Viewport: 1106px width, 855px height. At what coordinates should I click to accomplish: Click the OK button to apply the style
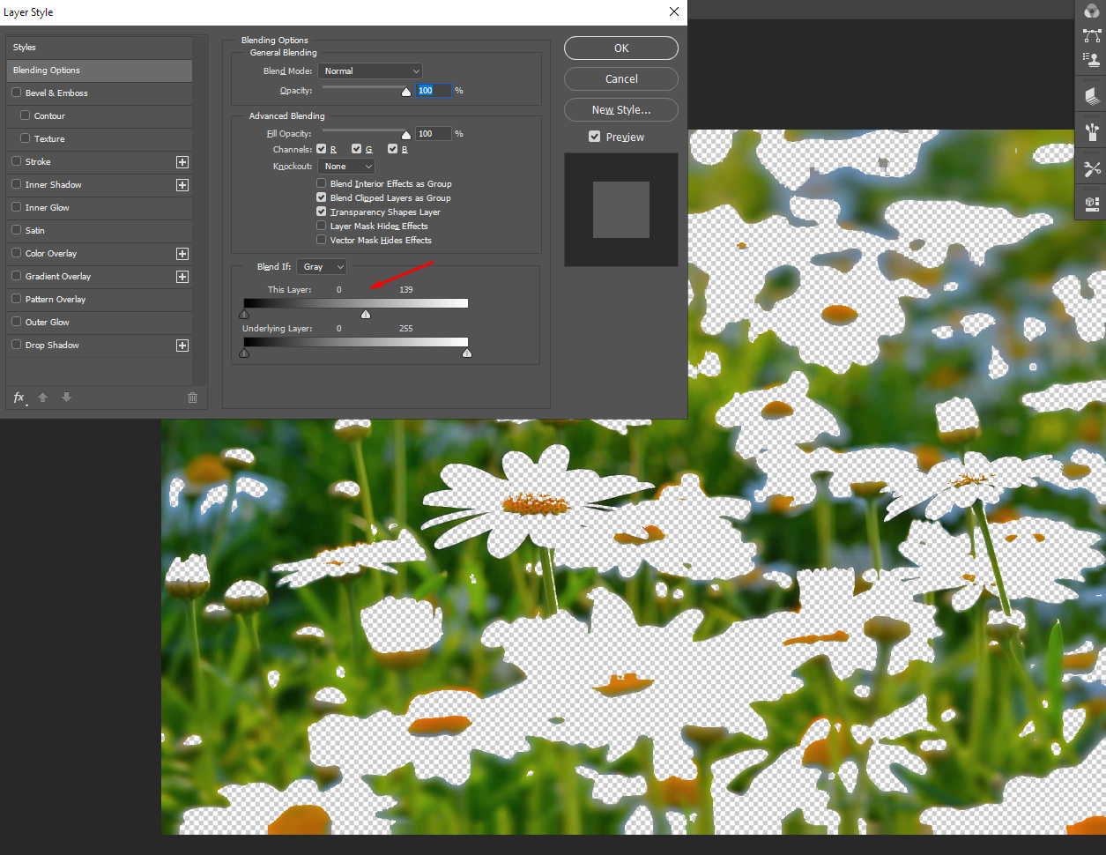[620, 48]
